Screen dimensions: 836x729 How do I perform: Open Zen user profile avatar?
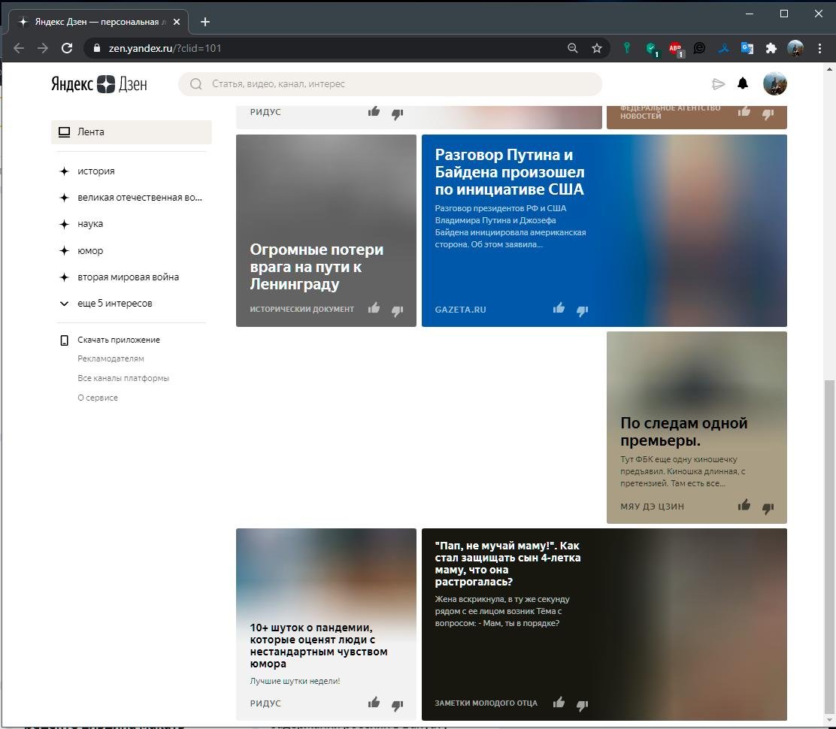[774, 83]
